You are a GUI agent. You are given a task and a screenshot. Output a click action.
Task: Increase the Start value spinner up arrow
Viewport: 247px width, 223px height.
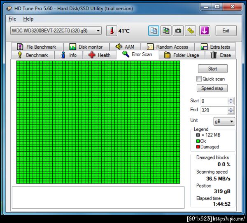coord(231,99)
